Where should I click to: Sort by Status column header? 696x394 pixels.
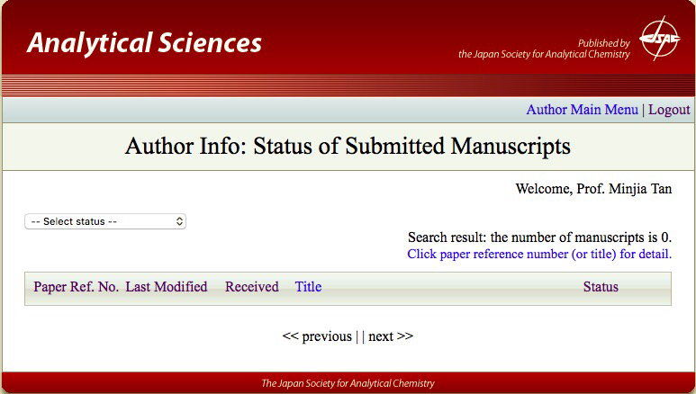point(601,287)
